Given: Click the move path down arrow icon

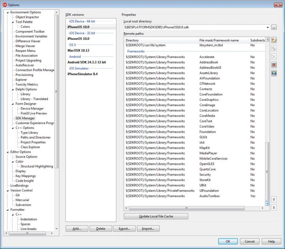Looking at the screenshot, I should 274,207.
